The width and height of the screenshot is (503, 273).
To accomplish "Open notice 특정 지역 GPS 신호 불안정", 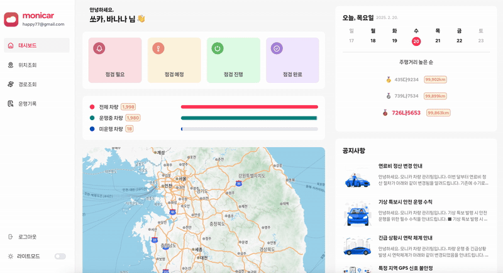I will [406, 268].
